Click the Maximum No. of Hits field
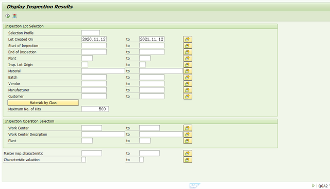The image size is (330, 189). (95, 109)
